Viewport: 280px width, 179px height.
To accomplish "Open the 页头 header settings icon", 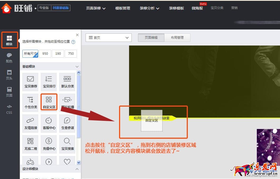I will pos(9,76).
